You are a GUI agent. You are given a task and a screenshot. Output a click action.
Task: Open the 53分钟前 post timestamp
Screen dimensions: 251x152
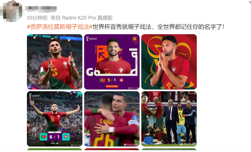click(37, 18)
